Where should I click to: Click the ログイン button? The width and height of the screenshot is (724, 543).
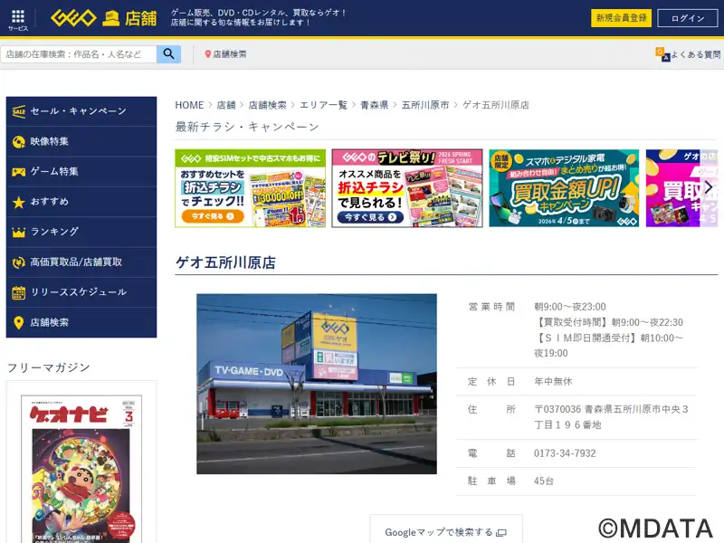pyautogui.click(x=688, y=18)
